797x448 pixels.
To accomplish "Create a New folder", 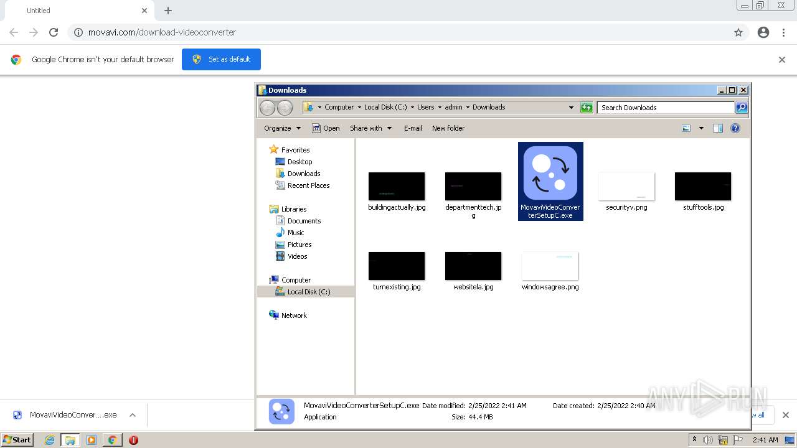I will point(448,128).
